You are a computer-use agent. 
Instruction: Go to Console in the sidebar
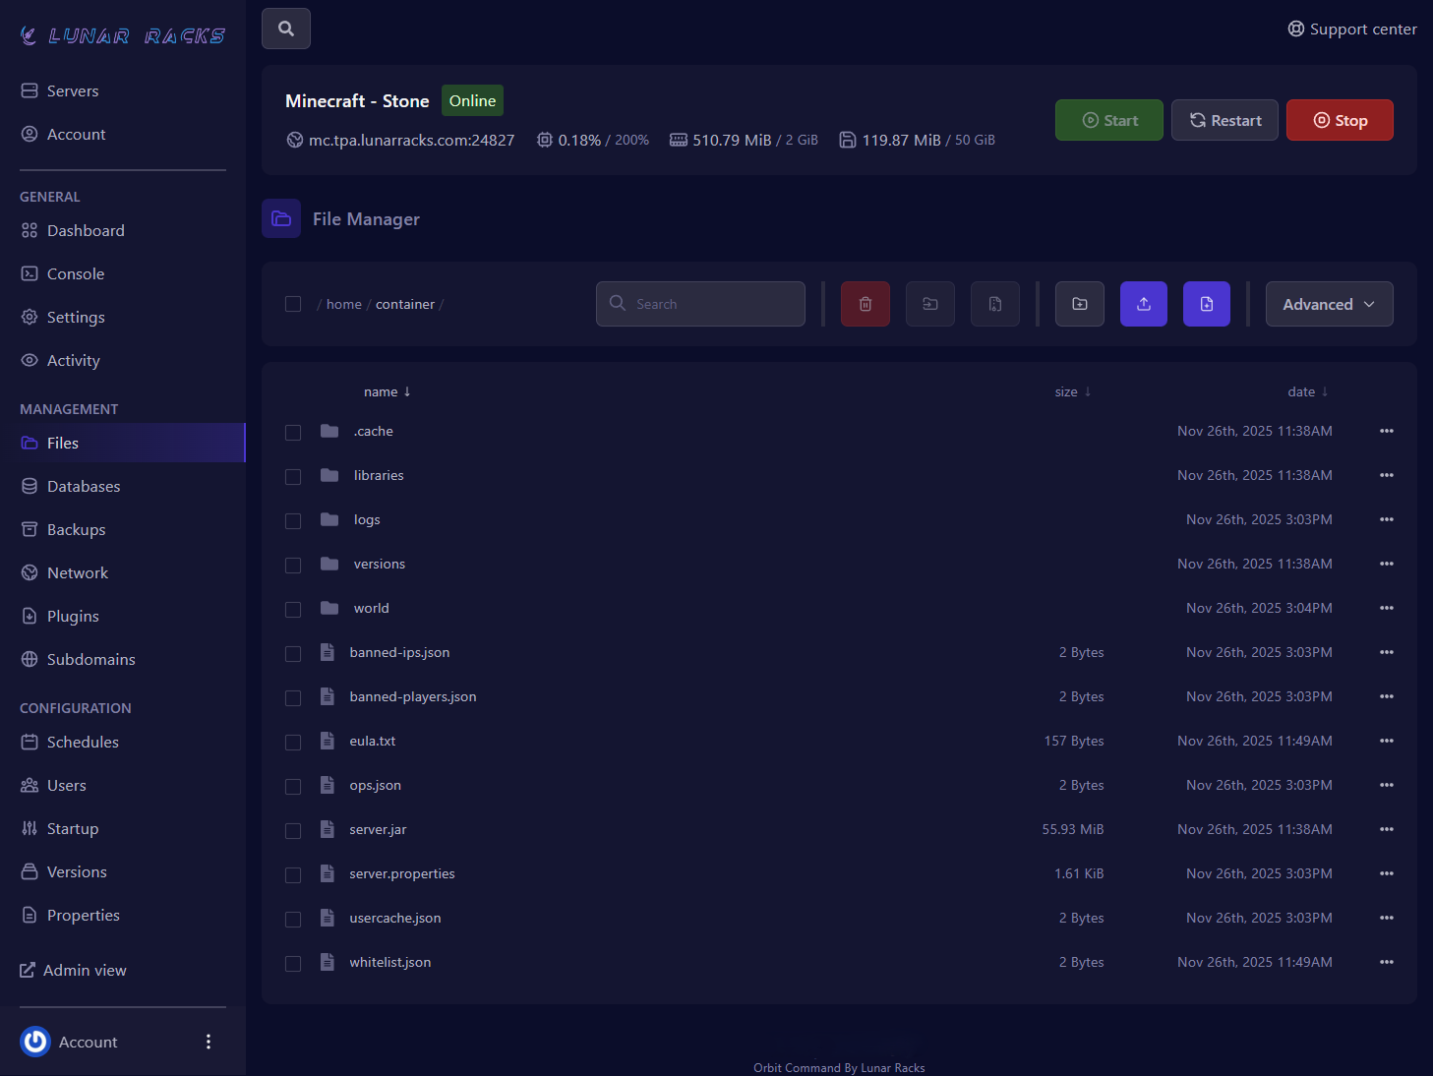pos(75,273)
